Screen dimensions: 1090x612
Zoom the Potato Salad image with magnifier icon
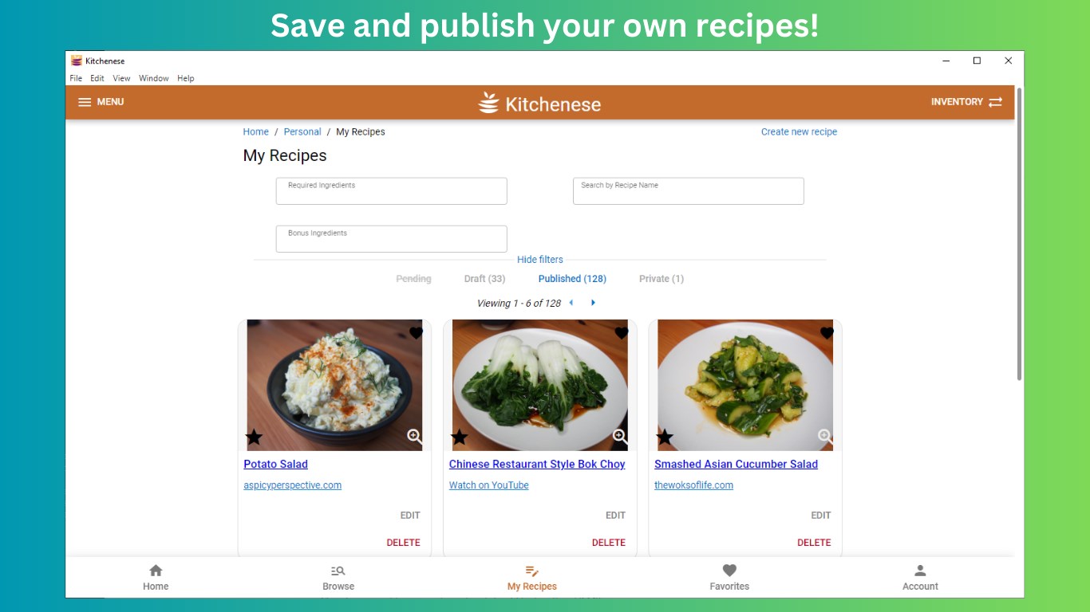point(415,436)
